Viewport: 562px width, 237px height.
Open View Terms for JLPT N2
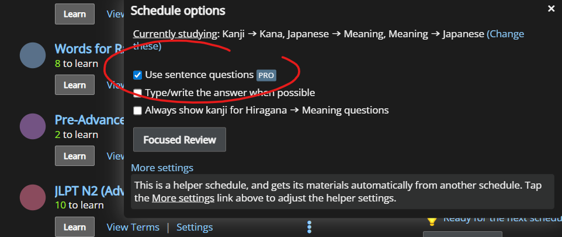pos(132,227)
